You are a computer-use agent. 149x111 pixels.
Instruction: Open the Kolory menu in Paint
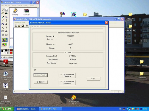point(26,6)
